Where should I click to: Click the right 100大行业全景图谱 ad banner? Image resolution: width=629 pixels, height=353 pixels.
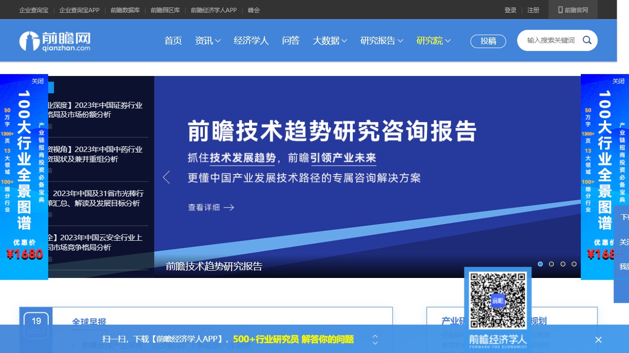pos(605,177)
